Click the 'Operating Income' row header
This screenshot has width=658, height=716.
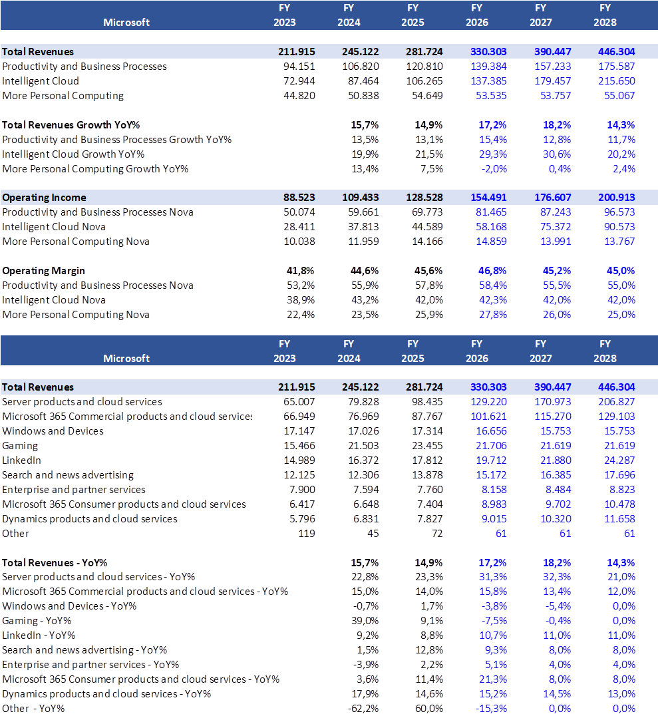click(44, 198)
